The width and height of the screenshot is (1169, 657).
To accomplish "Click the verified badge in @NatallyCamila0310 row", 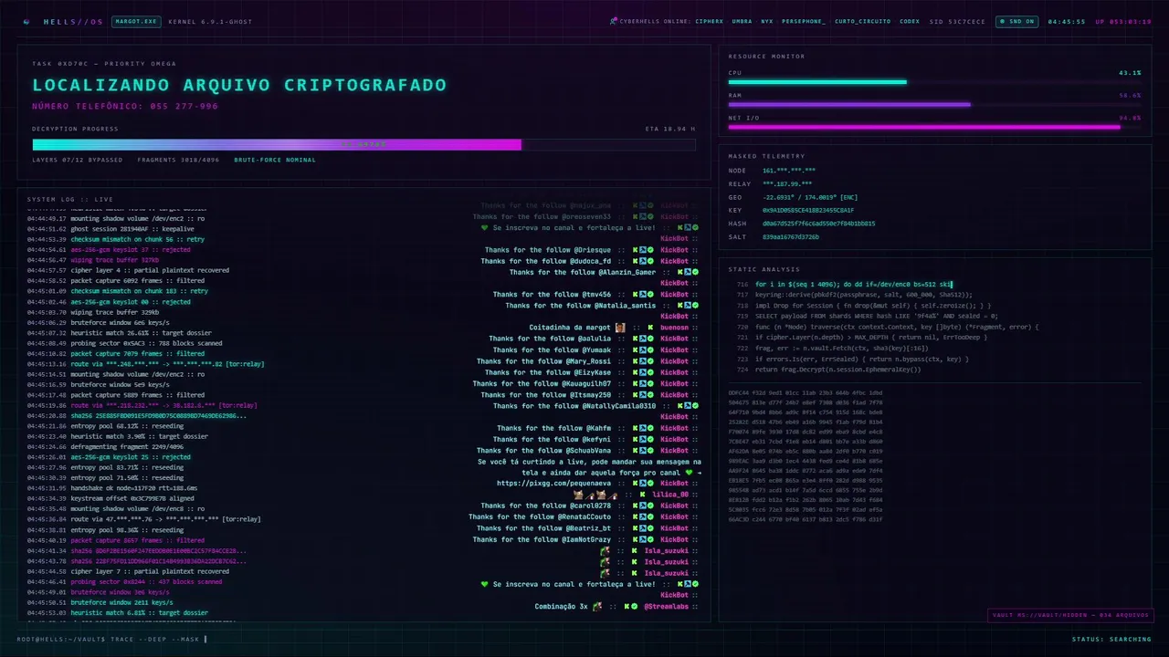I will pos(695,405).
